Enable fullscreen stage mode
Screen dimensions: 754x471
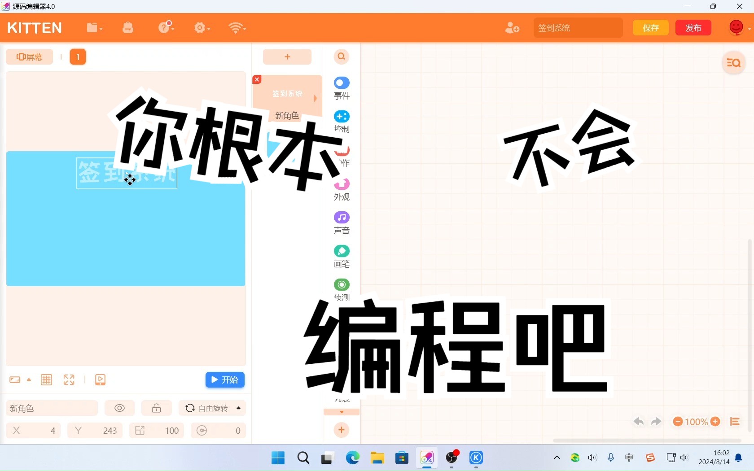click(x=69, y=380)
